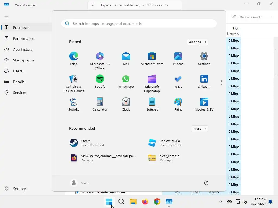278x208 pixels.
Task: Open the Mail app icon
Action: 126,59
